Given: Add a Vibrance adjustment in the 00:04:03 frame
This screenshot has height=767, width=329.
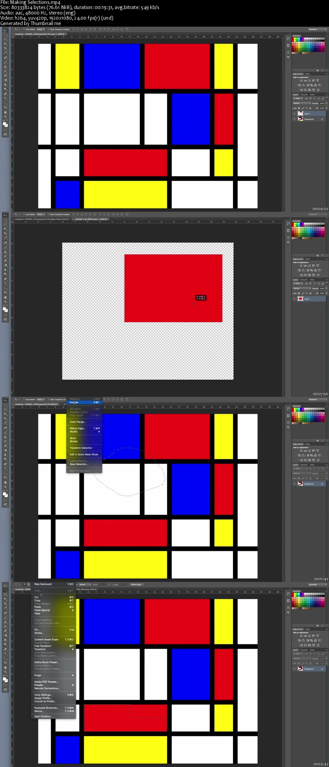Looking at the screenshot, I should [x=318, y=81].
